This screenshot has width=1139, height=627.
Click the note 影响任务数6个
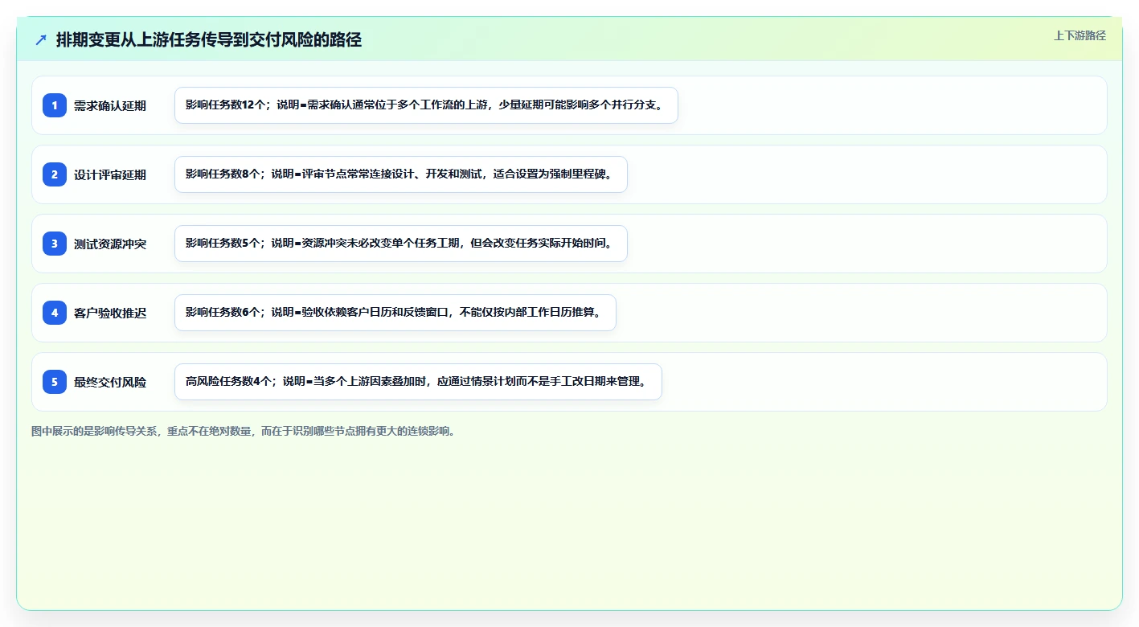(x=395, y=313)
